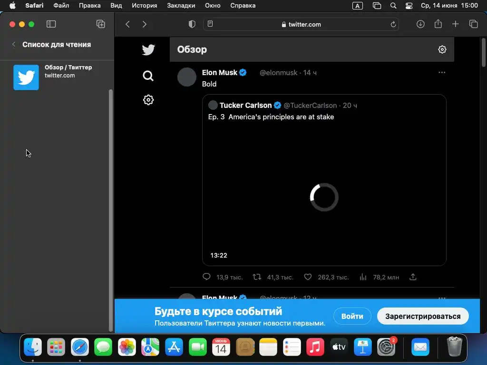Open Окно menu
487x365 pixels.
[213, 6]
